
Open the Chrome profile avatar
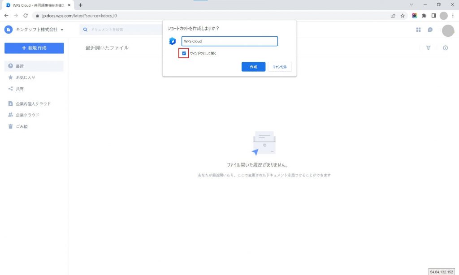443,16
